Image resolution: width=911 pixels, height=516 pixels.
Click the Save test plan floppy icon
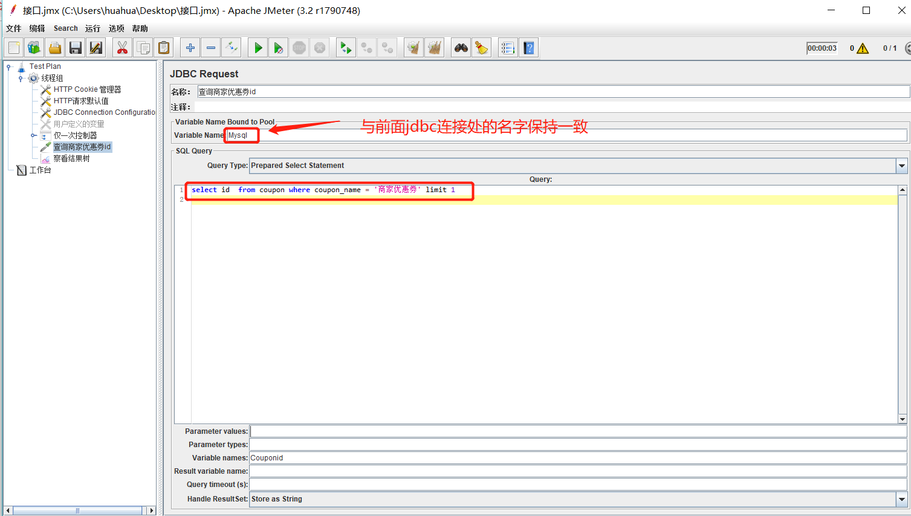[x=76, y=48]
